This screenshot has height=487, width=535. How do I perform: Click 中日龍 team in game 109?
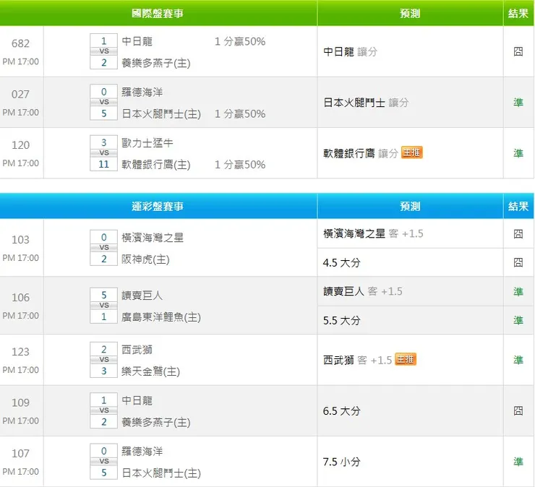pyautogui.click(x=137, y=400)
